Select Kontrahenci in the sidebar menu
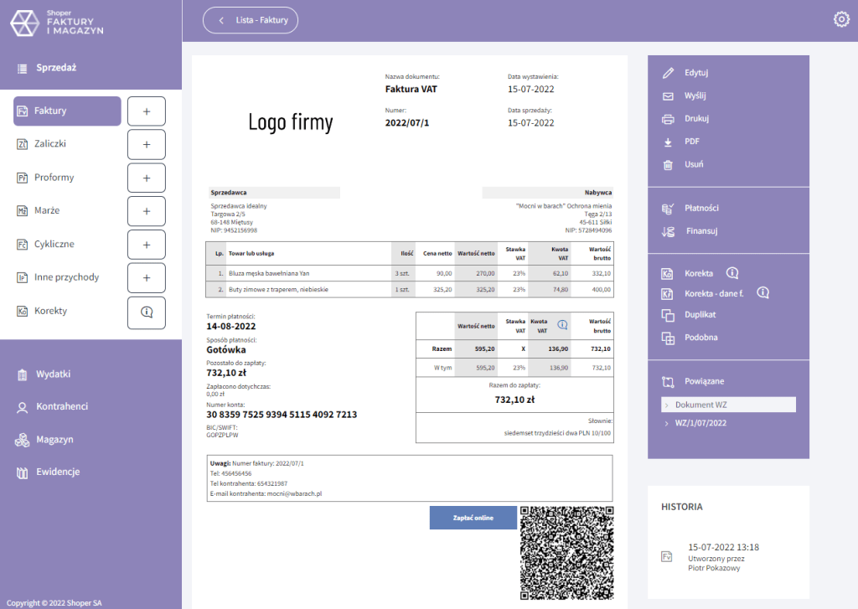The height and width of the screenshot is (609, 858). click(61, 406)
